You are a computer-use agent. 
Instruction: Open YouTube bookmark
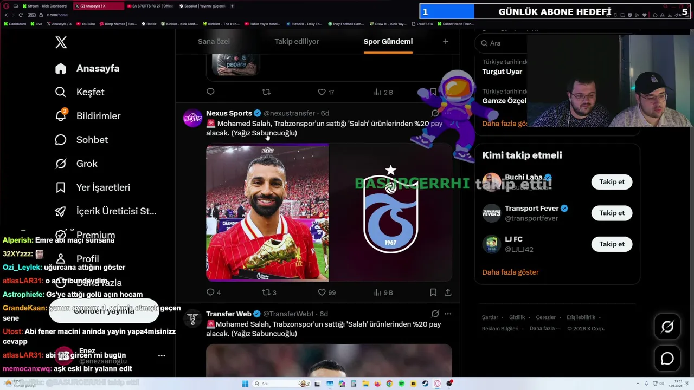86,24
